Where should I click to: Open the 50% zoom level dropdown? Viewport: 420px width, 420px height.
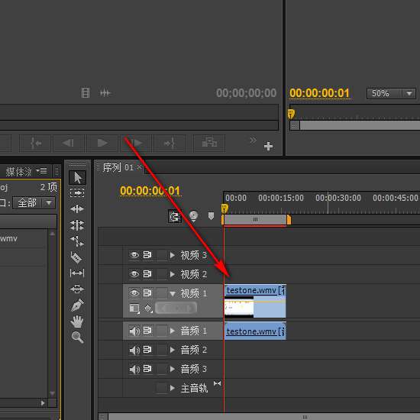point(391,93)
